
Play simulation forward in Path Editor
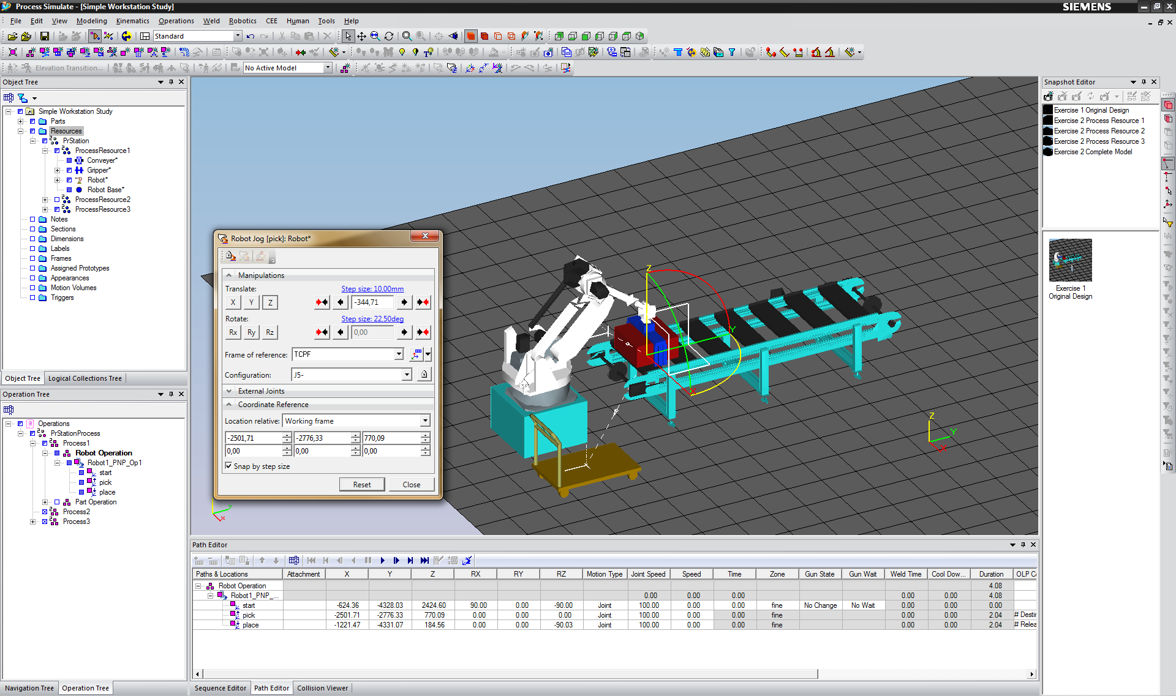point(382,560)
